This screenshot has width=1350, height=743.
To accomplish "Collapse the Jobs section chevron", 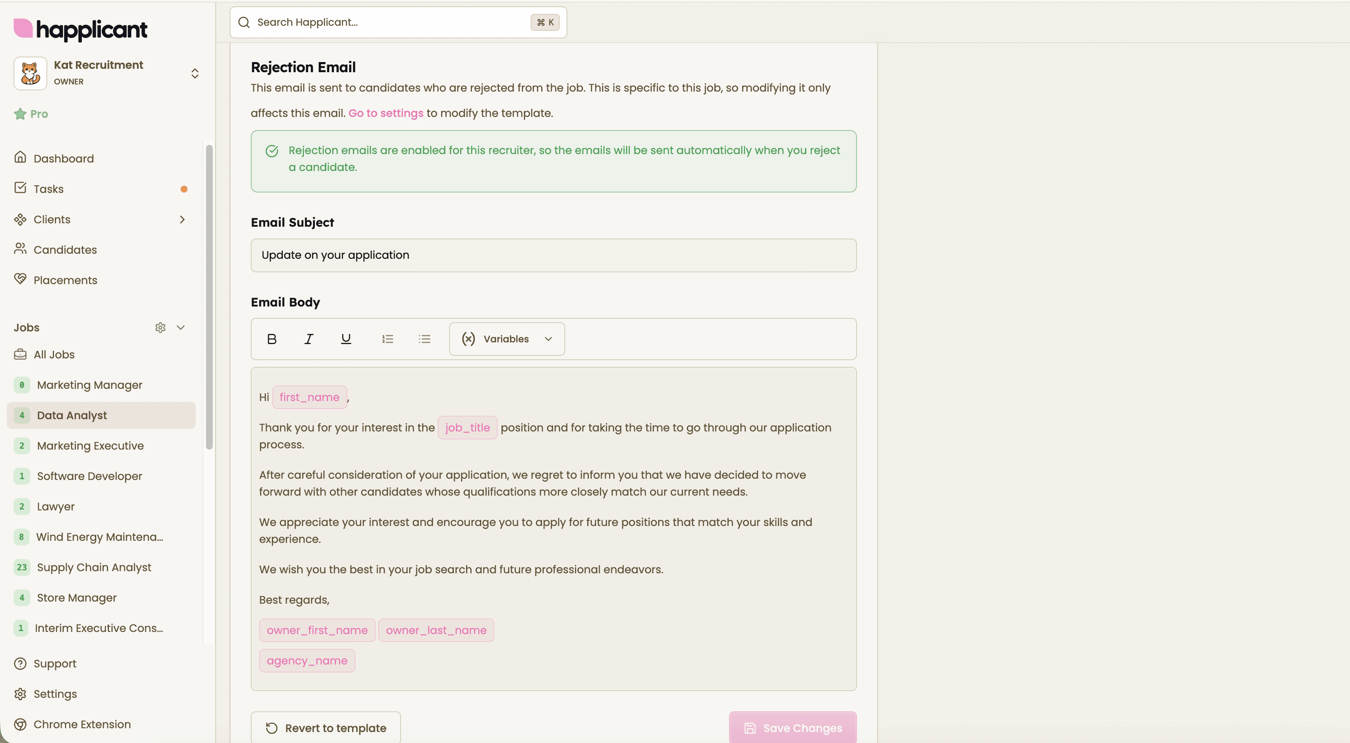I will coord(181,328).
